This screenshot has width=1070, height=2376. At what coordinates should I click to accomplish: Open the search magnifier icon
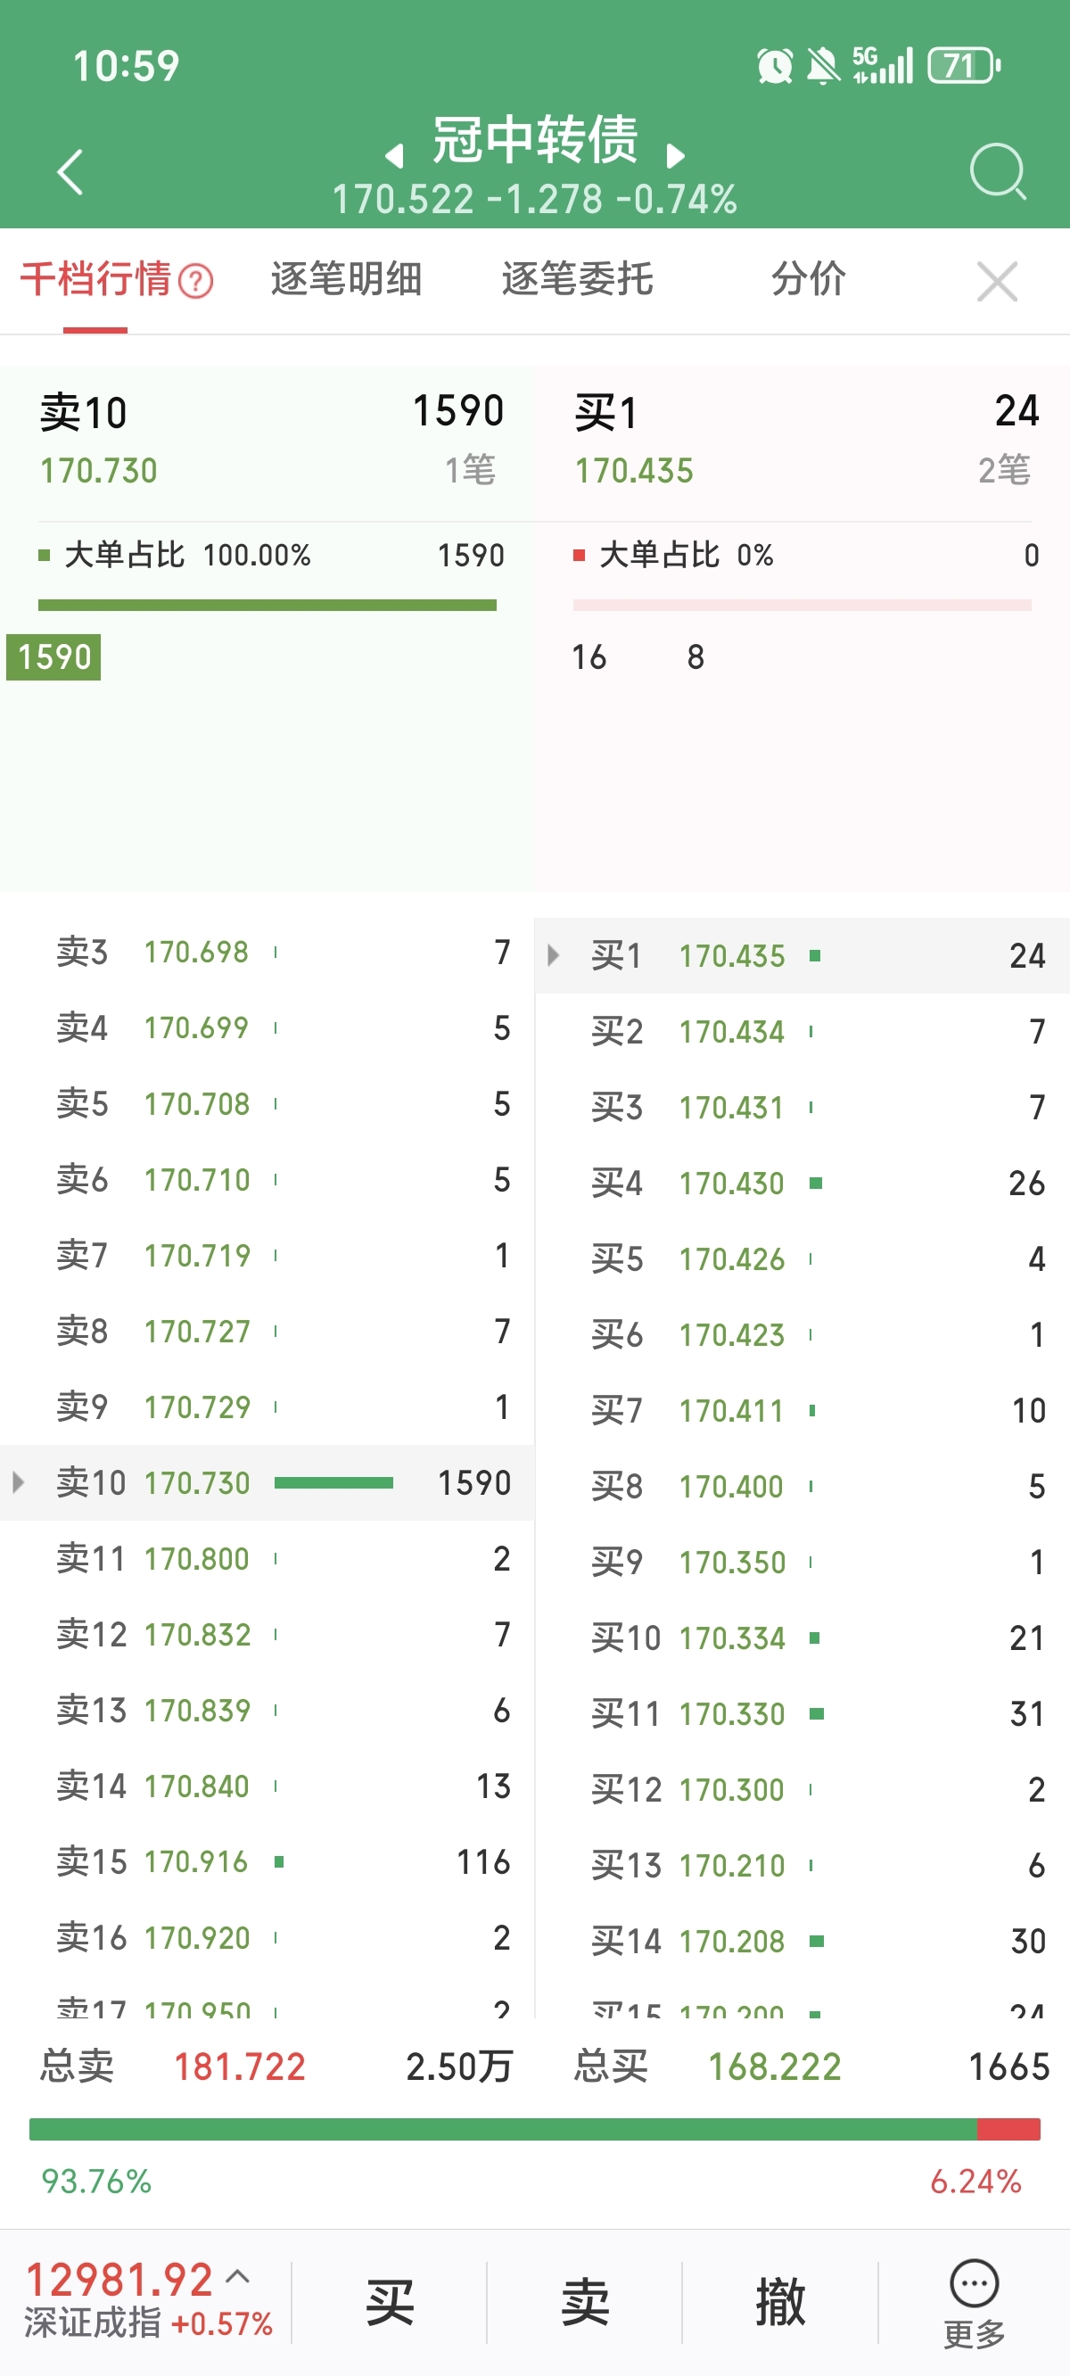(997, 170)
